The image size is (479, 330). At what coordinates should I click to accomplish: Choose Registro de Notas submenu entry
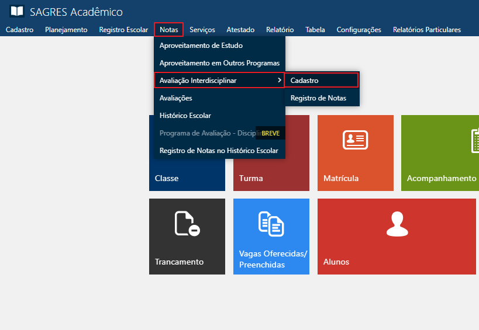tap(318, 98)
